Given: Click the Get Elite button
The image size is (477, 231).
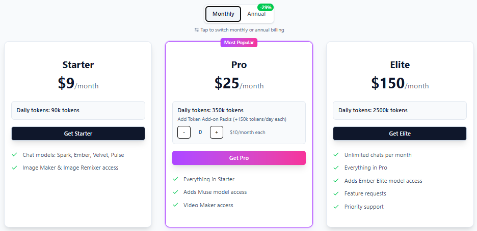Looking at the screenshot, I should (400, 134).
